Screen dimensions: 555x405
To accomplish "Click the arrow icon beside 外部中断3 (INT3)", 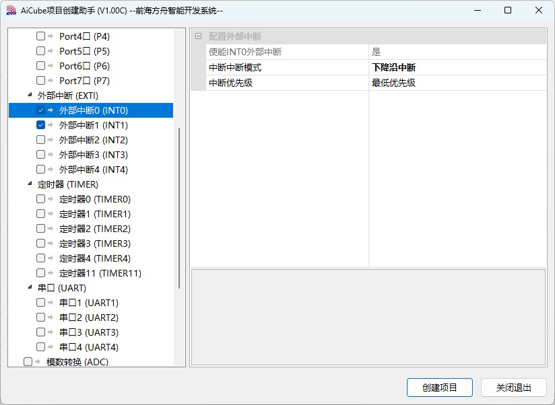I will [x=51, y=155].
